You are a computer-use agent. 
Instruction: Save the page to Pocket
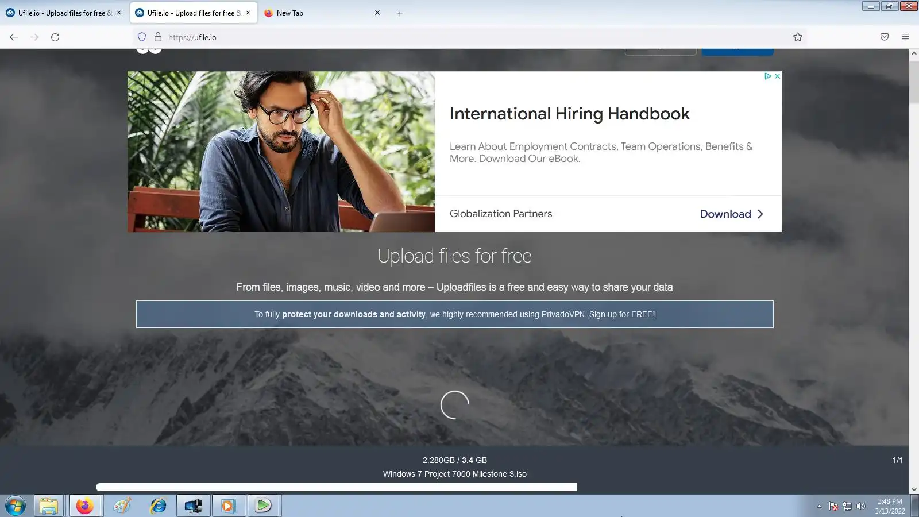pos(885,37)
